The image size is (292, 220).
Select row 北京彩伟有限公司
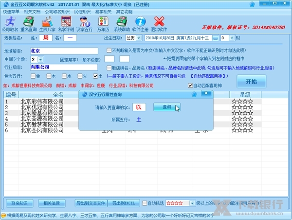pos(42,102)
